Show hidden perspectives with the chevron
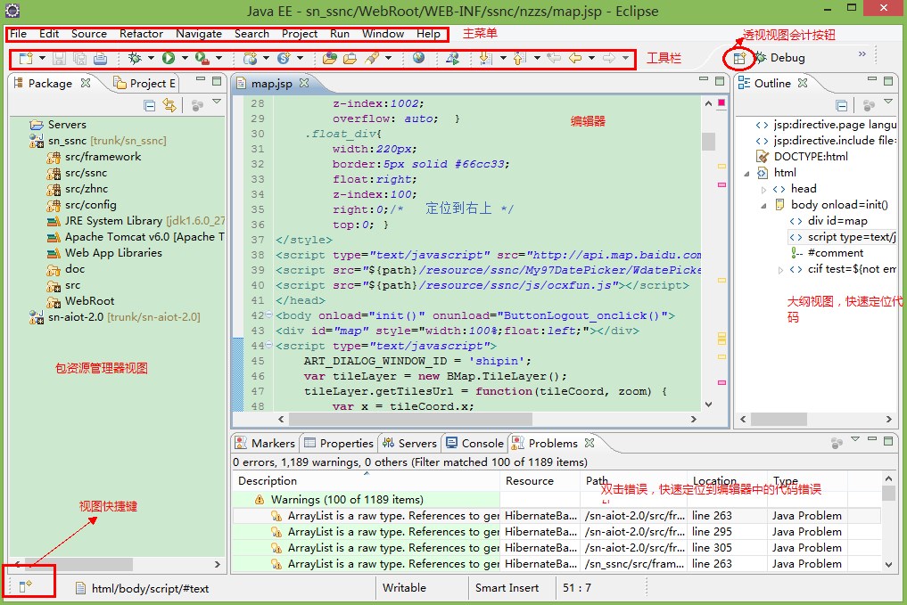 coord(862,53)
